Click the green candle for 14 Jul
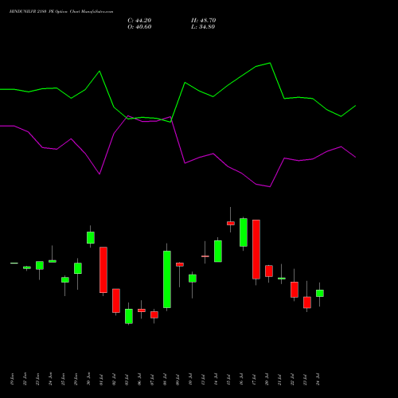This screenshot has width=398, height=398. point(218,252)
